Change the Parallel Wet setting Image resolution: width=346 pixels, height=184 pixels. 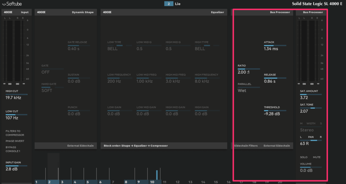[x=242, y=90]
